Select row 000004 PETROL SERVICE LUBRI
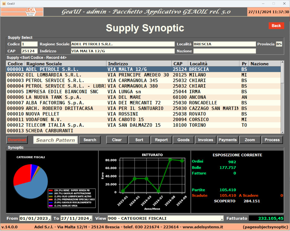Viewport: 290px width, 231px height. [x=143, y=86]
